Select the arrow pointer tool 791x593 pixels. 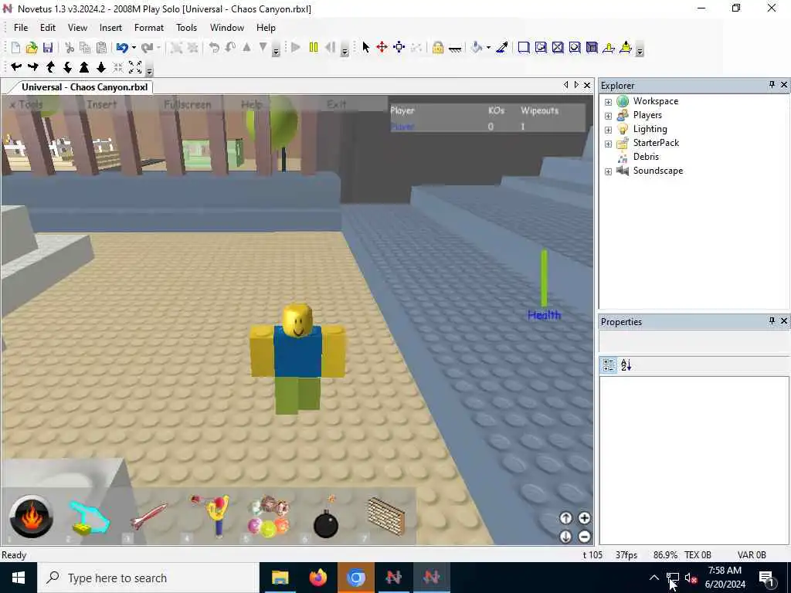click(365, 47)
